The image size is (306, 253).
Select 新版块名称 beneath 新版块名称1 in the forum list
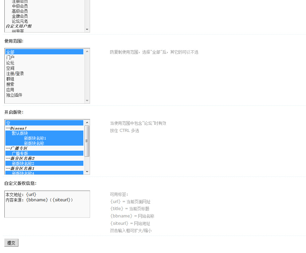[44, 143]
